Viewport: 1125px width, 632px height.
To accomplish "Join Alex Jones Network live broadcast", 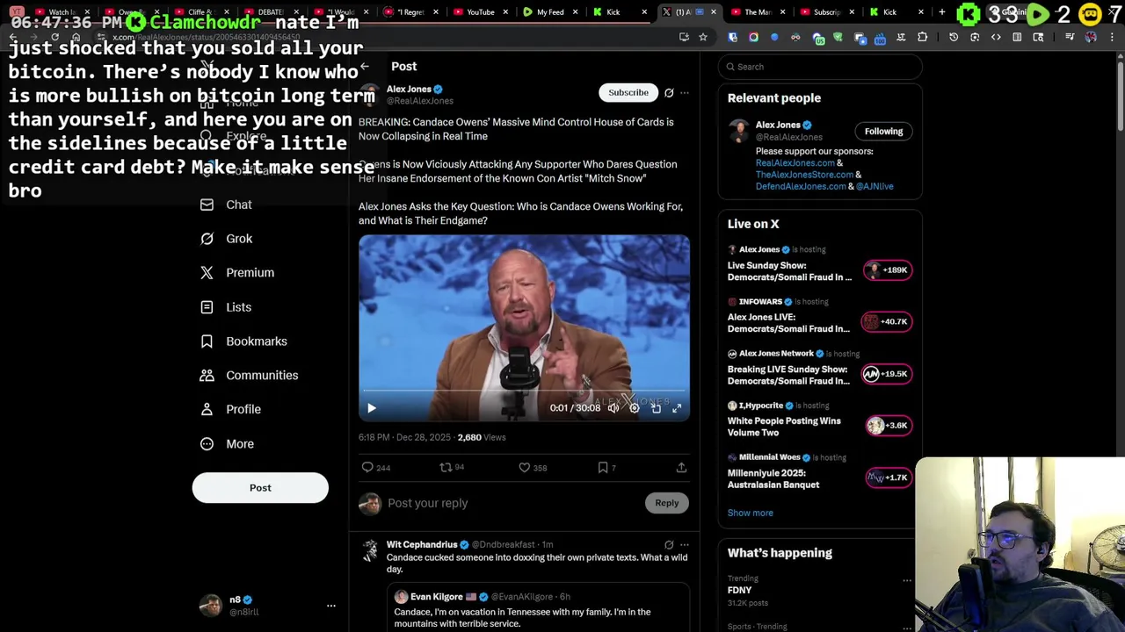I will point(819,368).
